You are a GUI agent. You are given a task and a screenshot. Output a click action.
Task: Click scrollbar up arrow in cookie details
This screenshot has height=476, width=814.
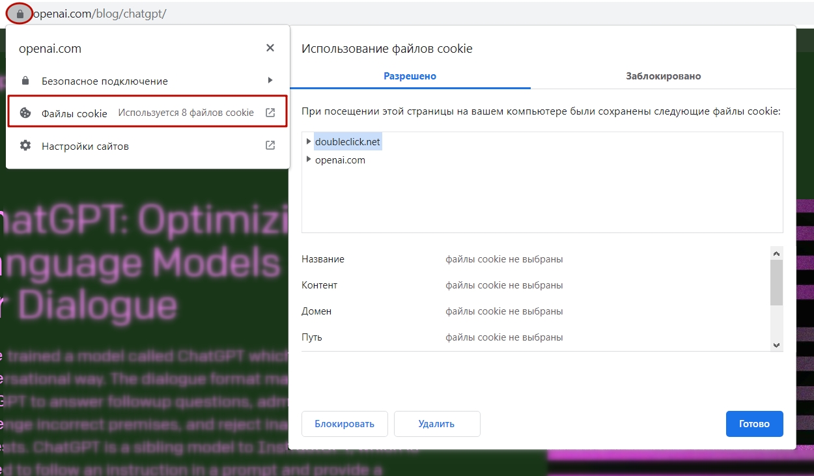click(x=776, y=253)
